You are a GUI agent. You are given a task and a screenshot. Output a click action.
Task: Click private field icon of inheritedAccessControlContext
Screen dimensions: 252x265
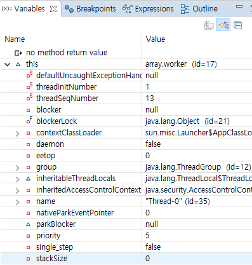[x=28, y=190]
